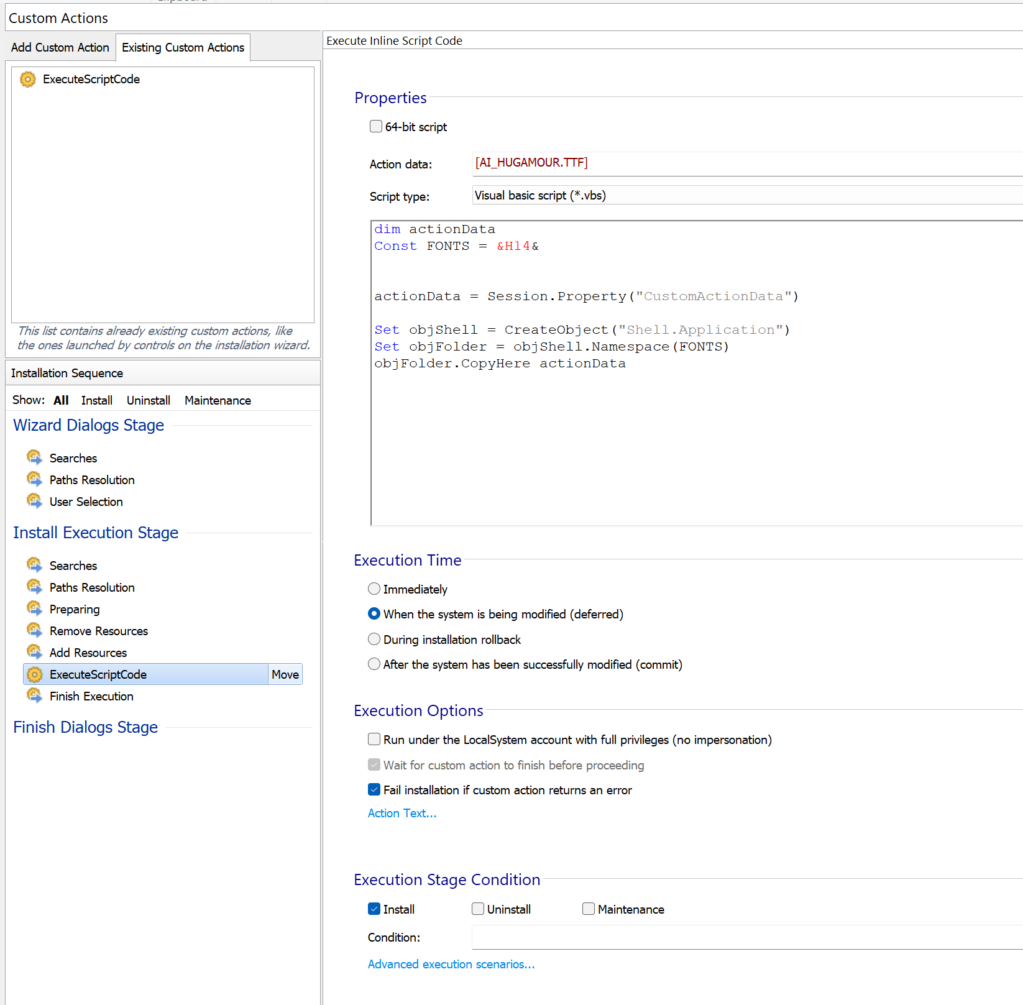Click the ExecuteScriptCode gear icon in Existing Custom Actions list
This screenshot has height=1005, width=1023.
(28, 80)
